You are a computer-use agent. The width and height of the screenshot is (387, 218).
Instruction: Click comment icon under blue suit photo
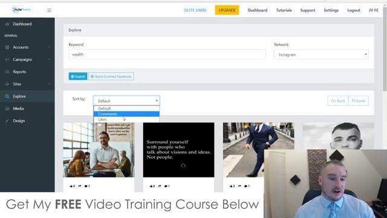[246, 186]
